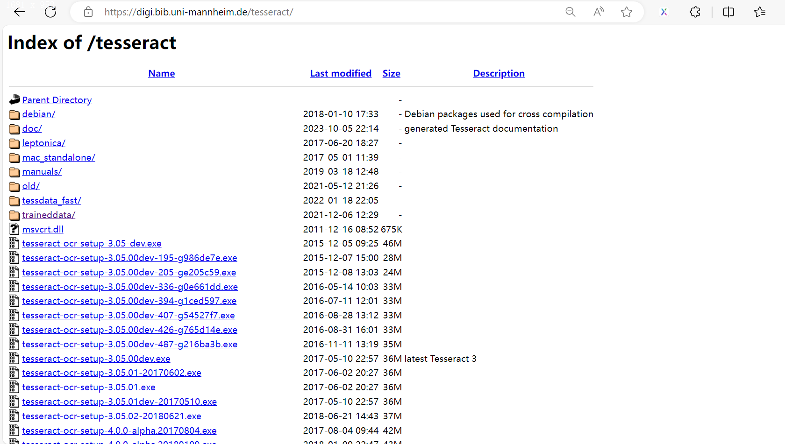Open the favorites list icon
Image resolution: width=785 pixels, height=444 pixels.
pyautogui.click(x=760, y=12)
